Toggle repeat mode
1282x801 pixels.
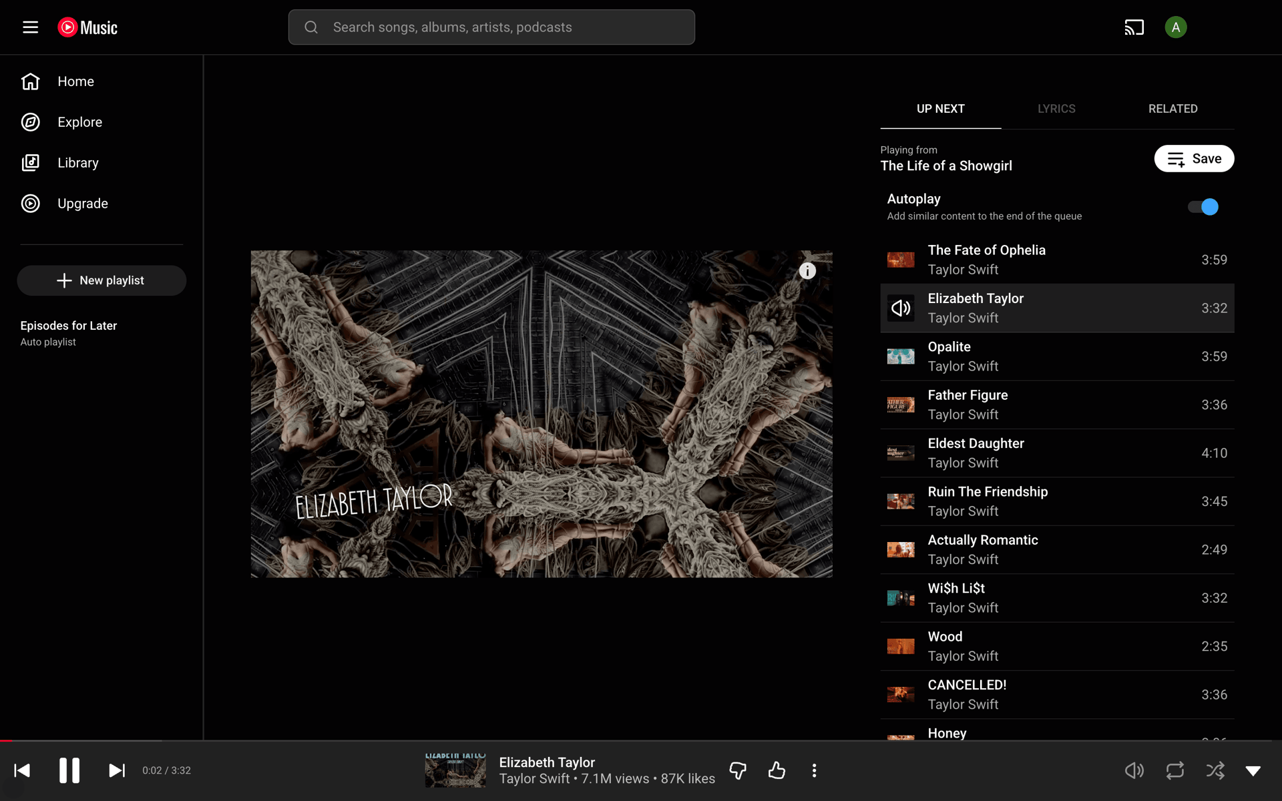coord(1175,770)
